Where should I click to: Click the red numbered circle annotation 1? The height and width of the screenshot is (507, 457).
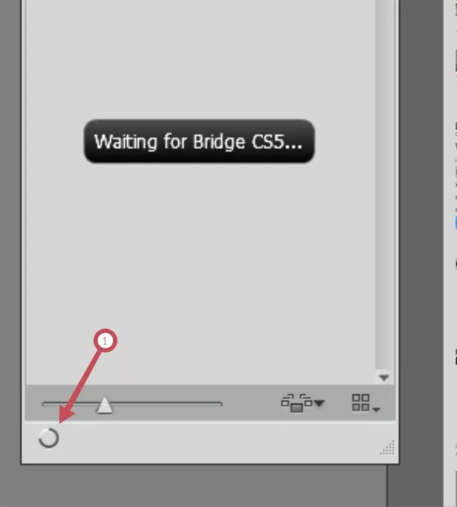click(105, 340)
